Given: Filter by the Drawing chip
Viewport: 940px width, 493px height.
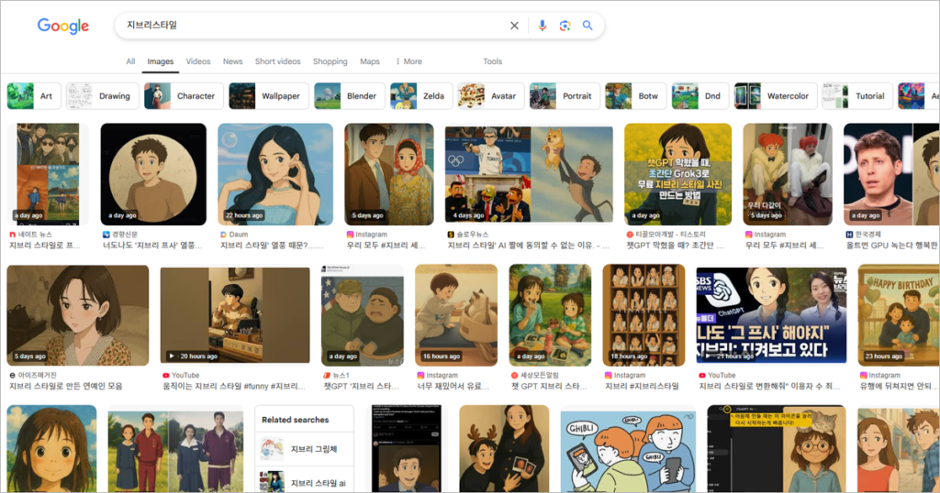Looking at the screenshot, I should tap(103, 95).
